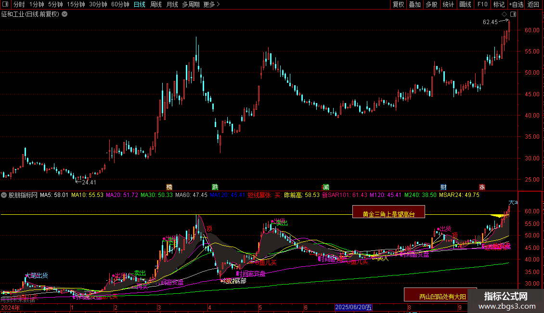The width and height of the screenshot is (544, 313).
Task: Click the panel layout icon at top-left
Action: [5, 5]
